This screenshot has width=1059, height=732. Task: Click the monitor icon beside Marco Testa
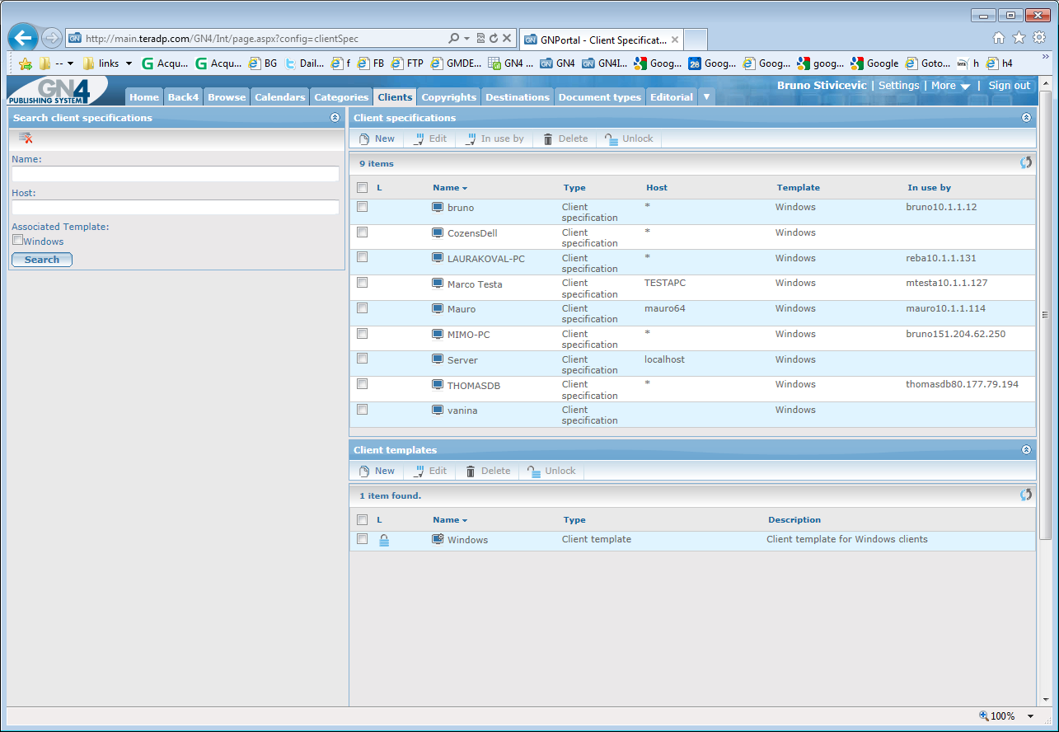pos(438,284)
